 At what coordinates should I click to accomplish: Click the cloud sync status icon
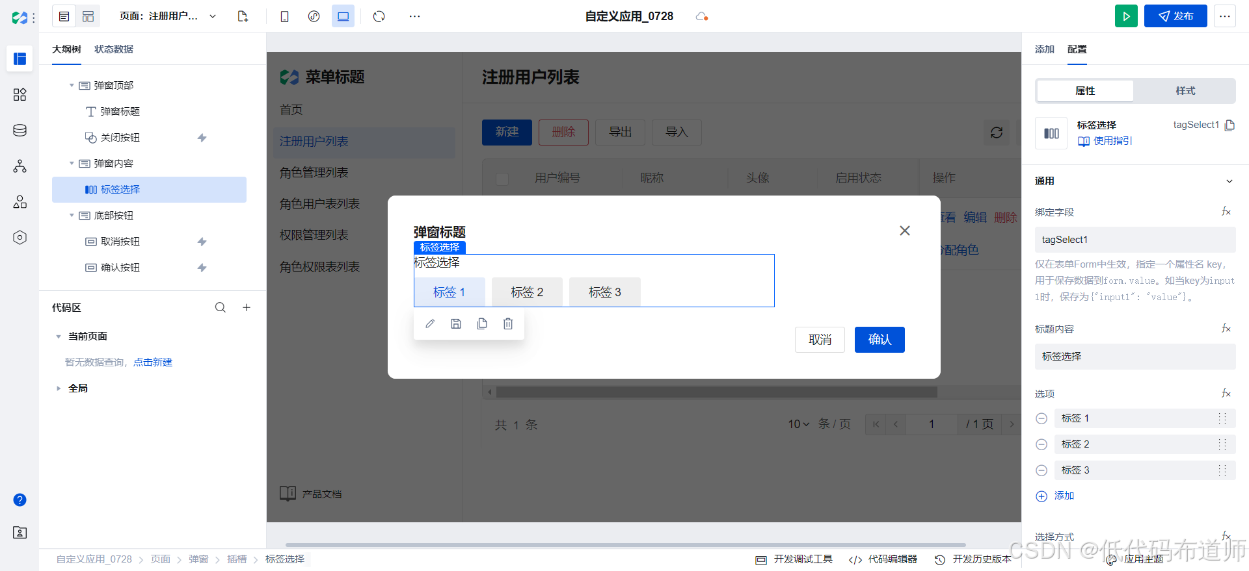[x=702, y=16]
